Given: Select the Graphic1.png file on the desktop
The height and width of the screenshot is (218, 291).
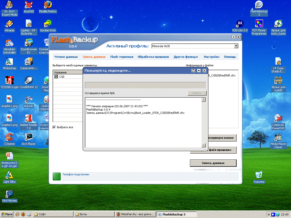Looking at the screenshot, I should [9, 101].
